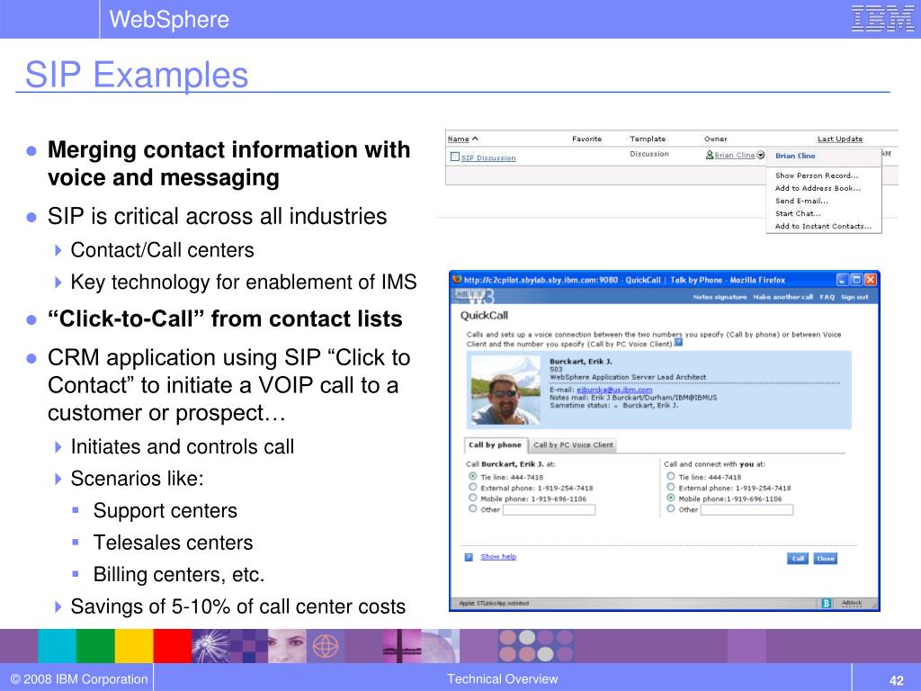Click the help icon beside Show help

[469, 557]
